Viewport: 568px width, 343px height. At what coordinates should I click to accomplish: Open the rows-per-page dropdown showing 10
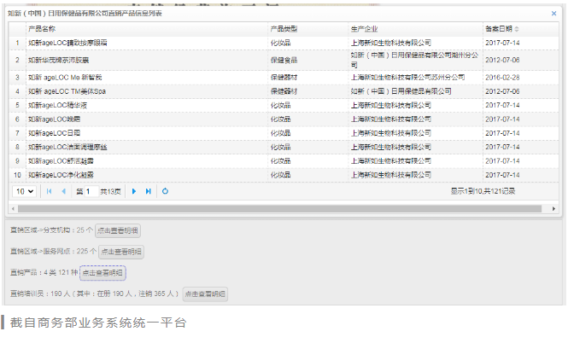point(25,191)
